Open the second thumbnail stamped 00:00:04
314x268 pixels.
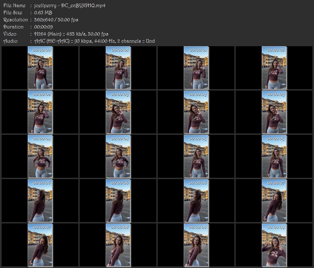click(x=118, y=156)
